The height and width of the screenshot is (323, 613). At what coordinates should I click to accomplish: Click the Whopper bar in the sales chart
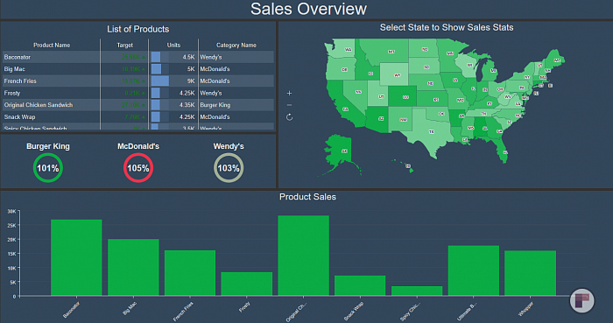(x=530, y=273)
